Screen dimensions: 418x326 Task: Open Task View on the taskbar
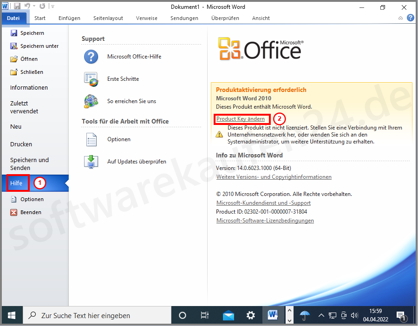(x=205, y=315)
